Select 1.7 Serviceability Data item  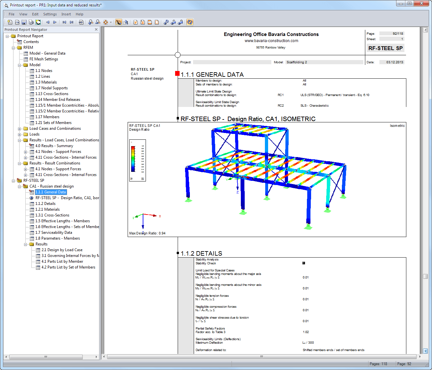click(54, 233)
